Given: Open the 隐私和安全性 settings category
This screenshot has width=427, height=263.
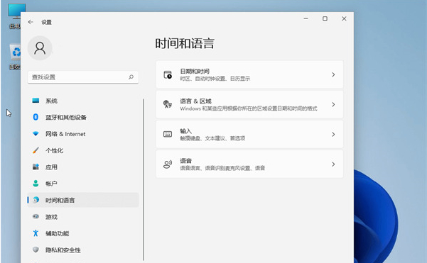Looking at the screenshot, I should tap(83, 250).
